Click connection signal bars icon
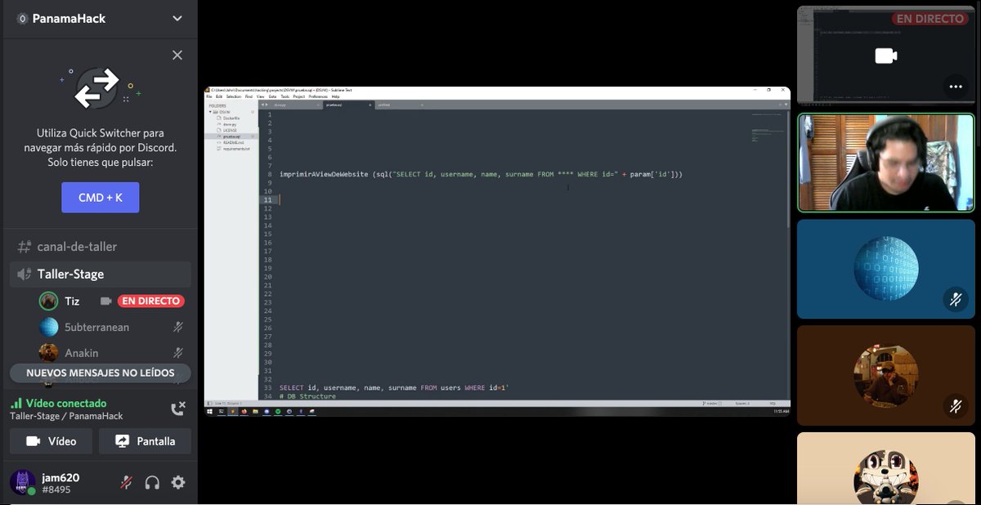Viewport: 981px width, 505px height. coord(16,403)
